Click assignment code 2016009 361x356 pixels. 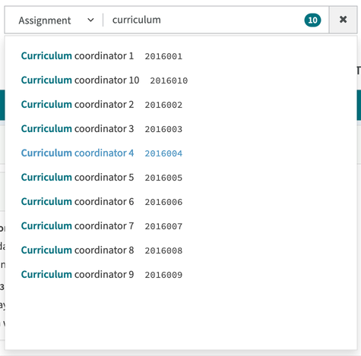click(x=163, y=275)
